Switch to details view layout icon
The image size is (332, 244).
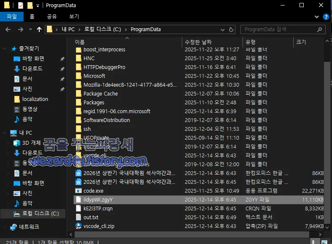[315, 242]
